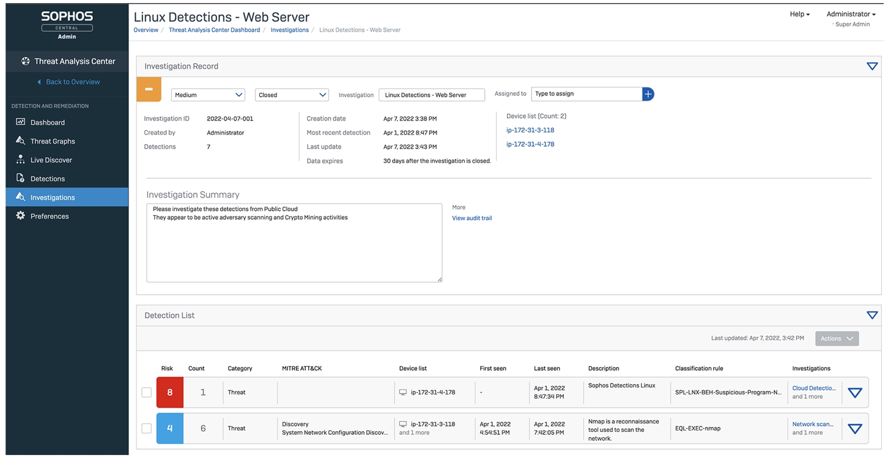Screen dimensions: 888x463
Task: Open device ip-172-31-3-118 in Device list
Action: (530, 130)
